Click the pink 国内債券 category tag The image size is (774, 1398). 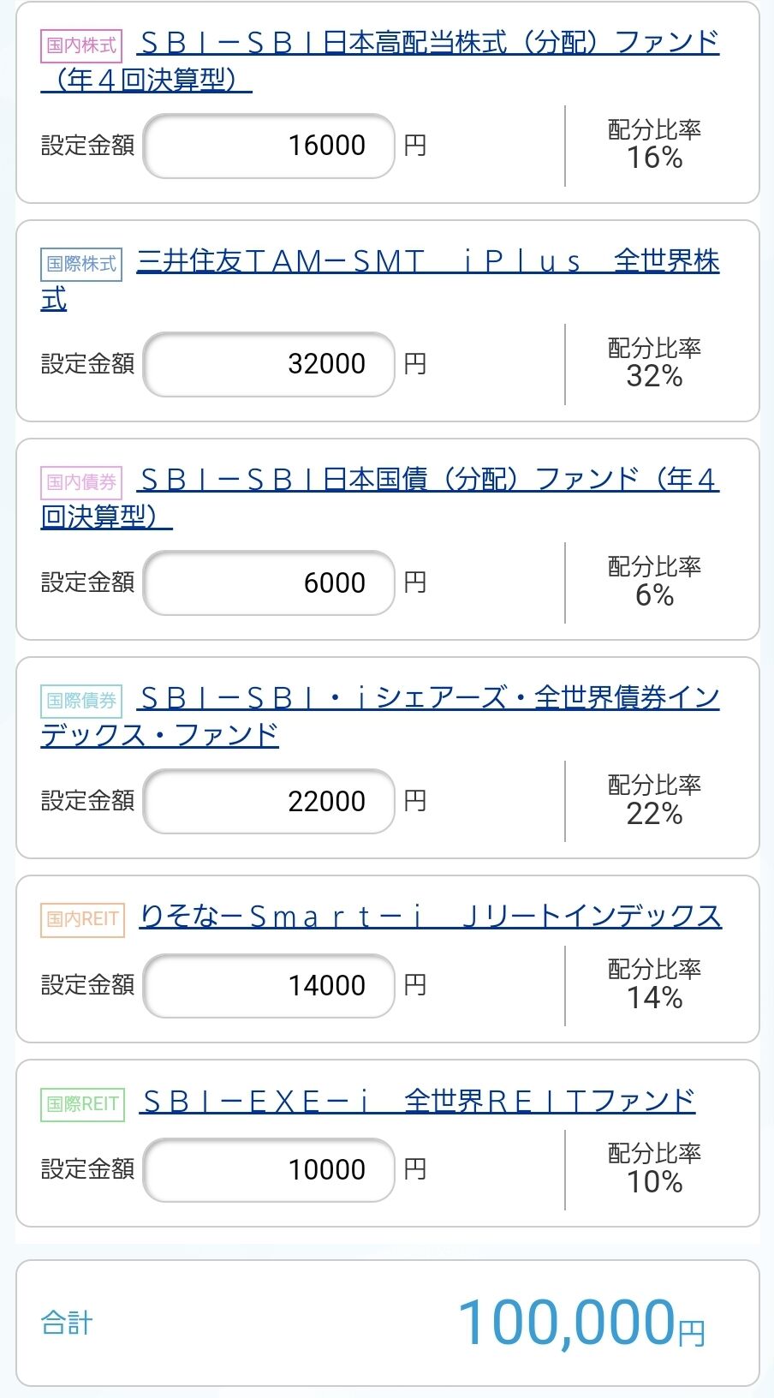tap(81, 482)
